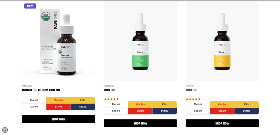Select the $17.19 Member price cell
Screen dimensions: 280x135
tap(59, 107)
